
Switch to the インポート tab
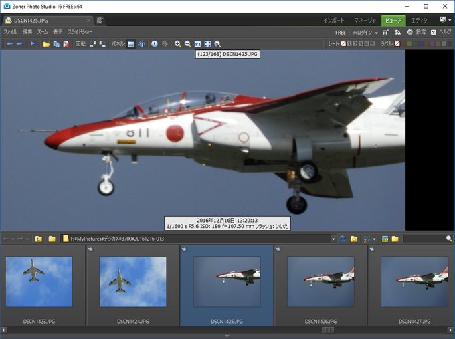[334, 21]
